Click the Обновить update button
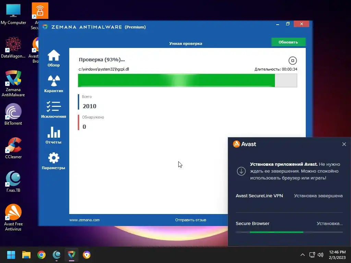Image resolution: width=351 pixels, height=263 pixels. click(288, 42)
